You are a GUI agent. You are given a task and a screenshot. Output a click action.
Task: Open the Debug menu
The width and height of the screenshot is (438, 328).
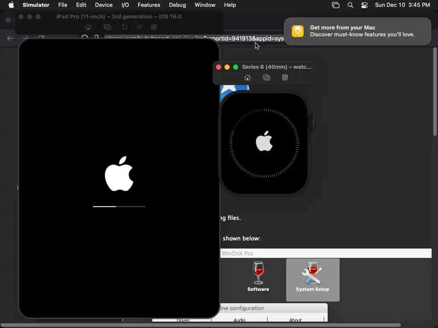[178, 5]
